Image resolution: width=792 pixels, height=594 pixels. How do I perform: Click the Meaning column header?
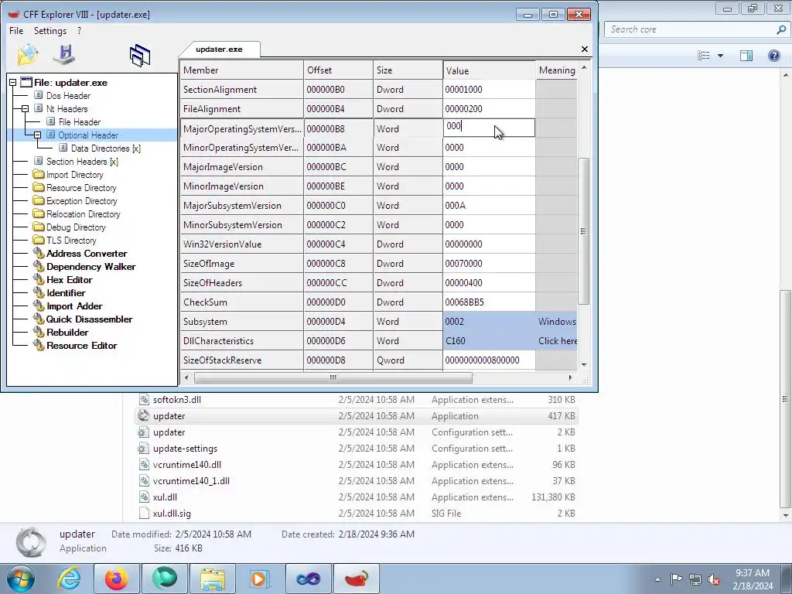click(x=557, y=70)
